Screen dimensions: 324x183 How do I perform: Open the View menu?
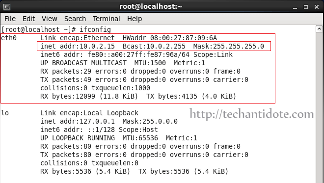tap(50, 19)
